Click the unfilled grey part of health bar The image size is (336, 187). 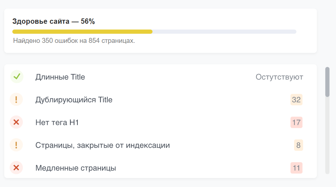point(224,32)
